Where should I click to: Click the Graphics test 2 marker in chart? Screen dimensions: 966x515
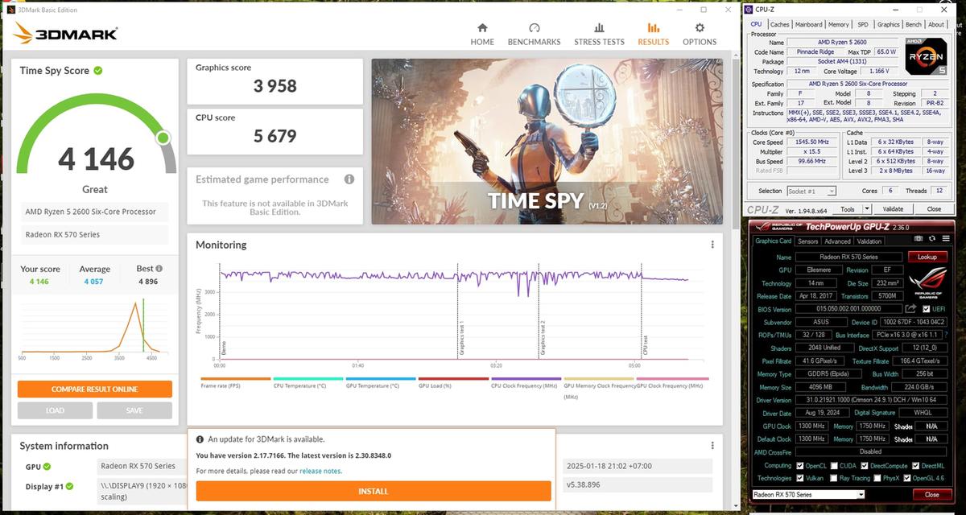[543, 339]
